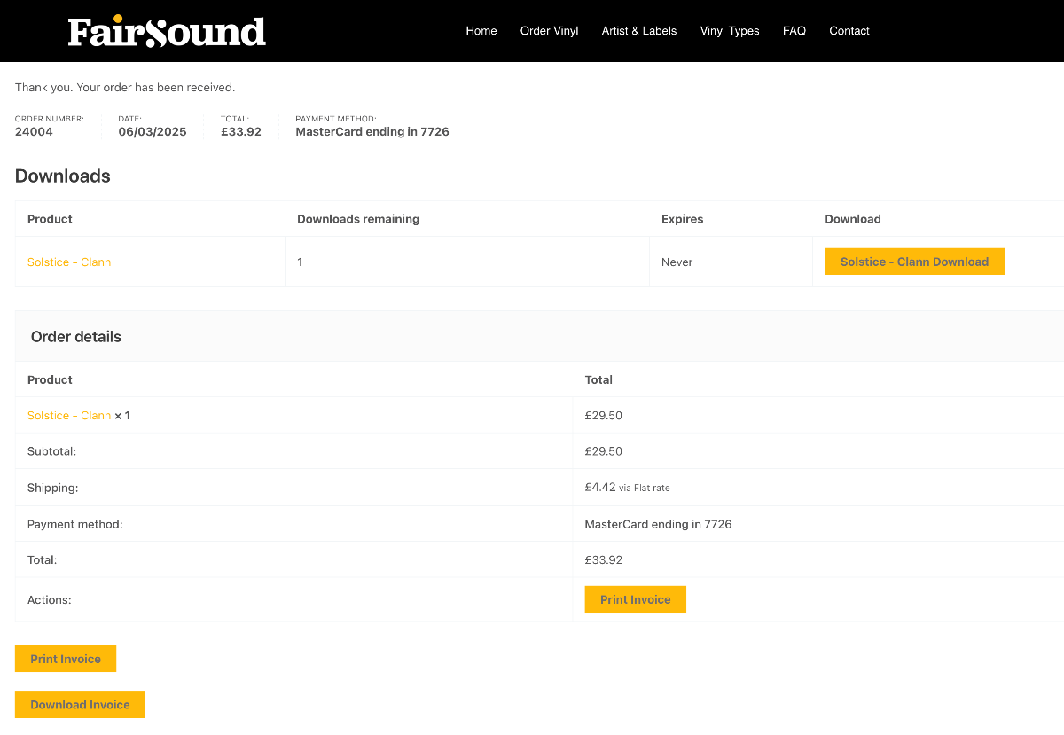Open Solstice - Clann link in Order details
1064x735 pixels.
(x=69, y=415)
